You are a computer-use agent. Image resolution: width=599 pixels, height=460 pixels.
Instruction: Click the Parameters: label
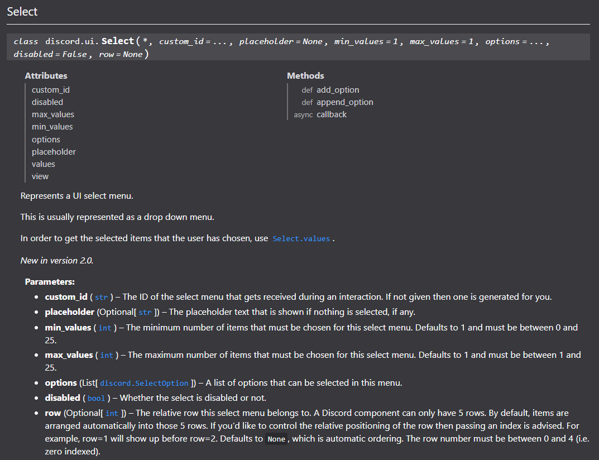pyautogui.click(x=50, y=282)
